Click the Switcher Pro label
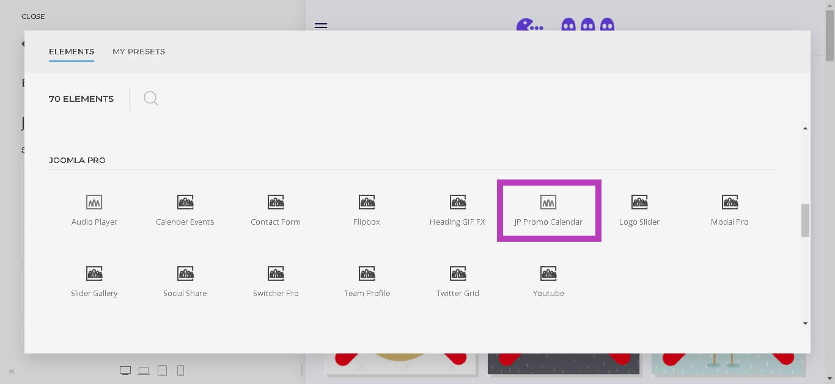The width and height of the screenshot is (835, 384). [276, 294]
